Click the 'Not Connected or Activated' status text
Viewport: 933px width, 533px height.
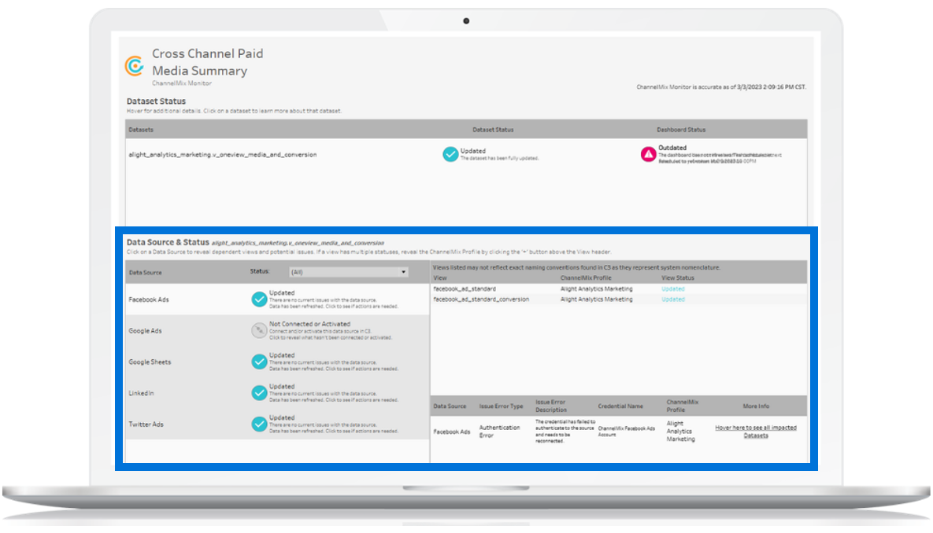pos(309,324)
